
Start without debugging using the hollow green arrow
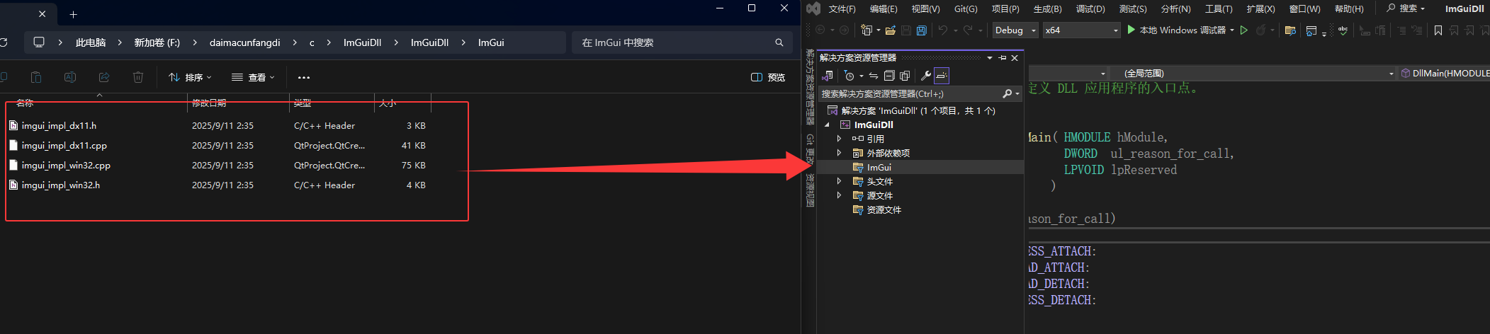coord(1244,30)
